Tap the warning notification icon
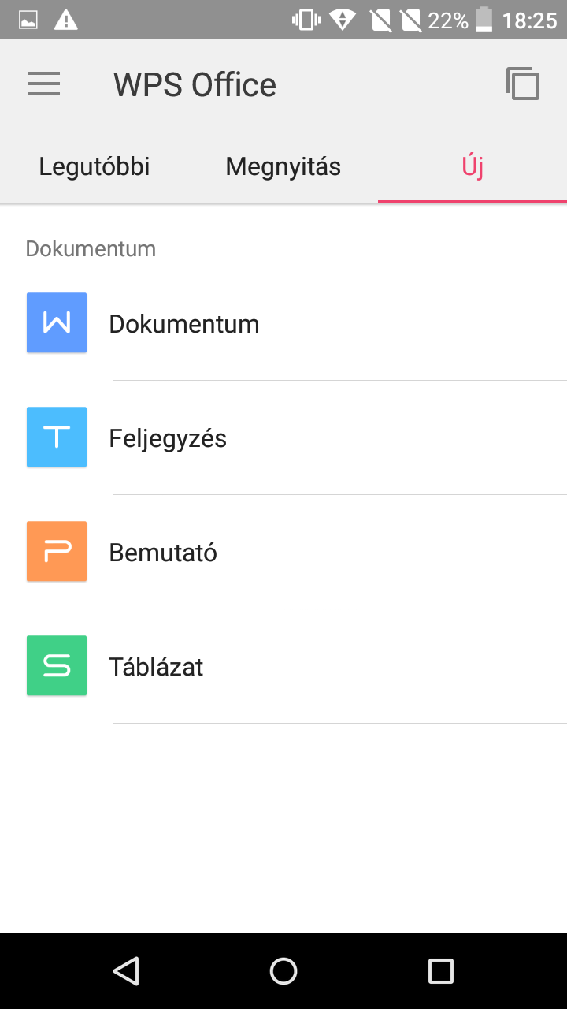 tap(66, 20)
